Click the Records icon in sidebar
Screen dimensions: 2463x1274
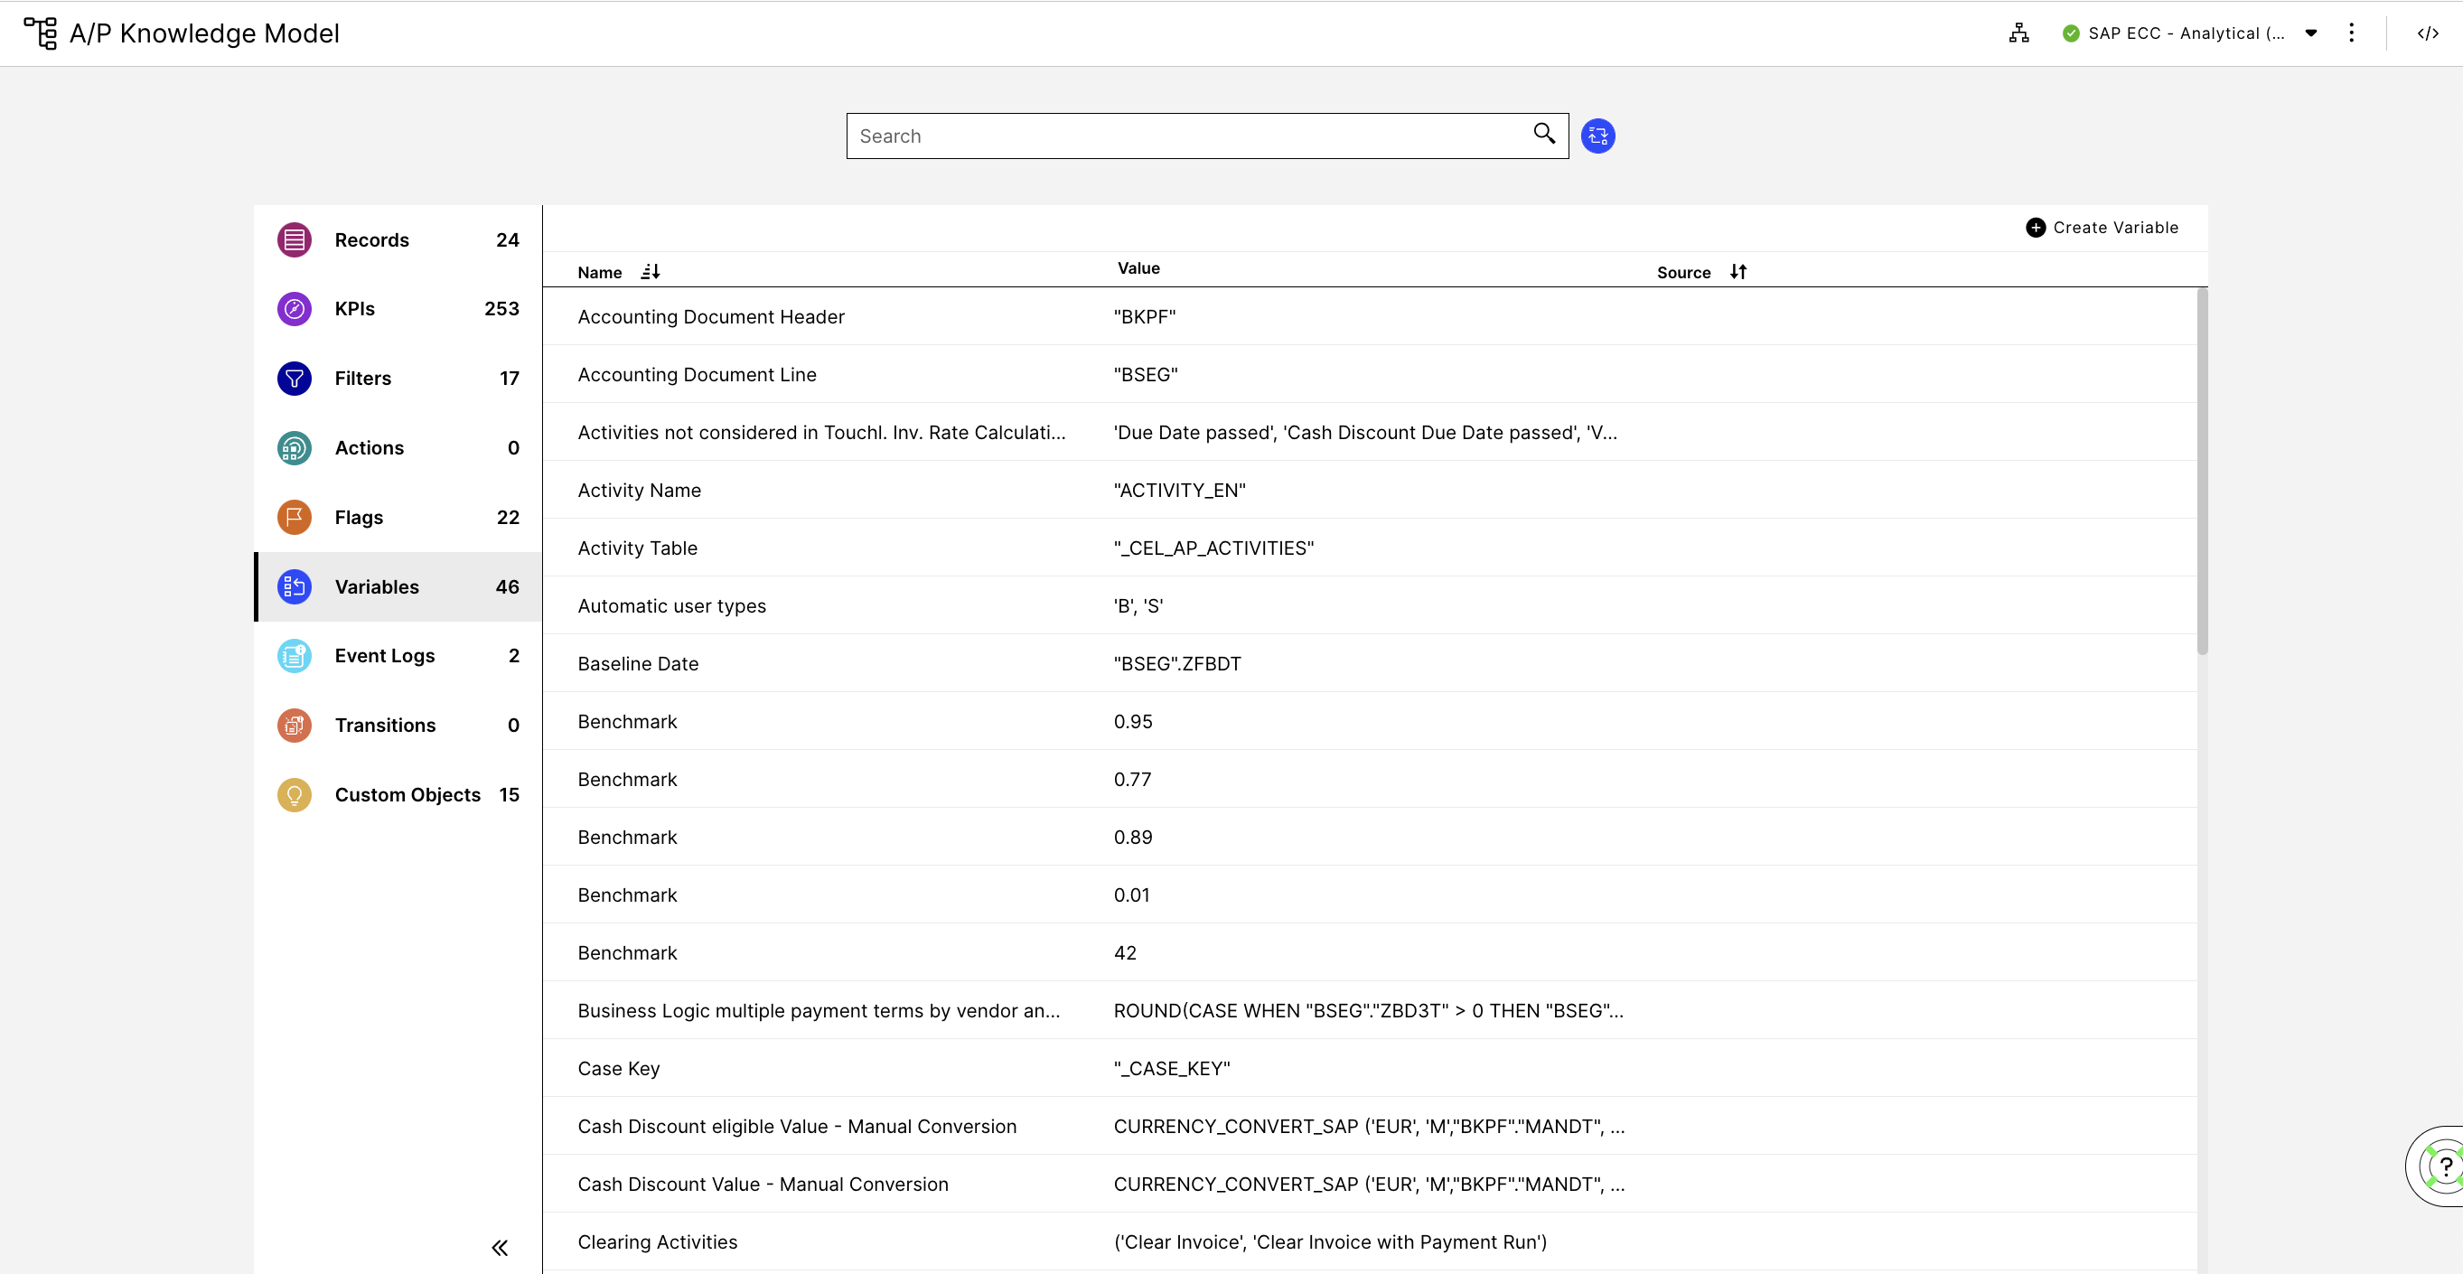(x=293, y=239)
